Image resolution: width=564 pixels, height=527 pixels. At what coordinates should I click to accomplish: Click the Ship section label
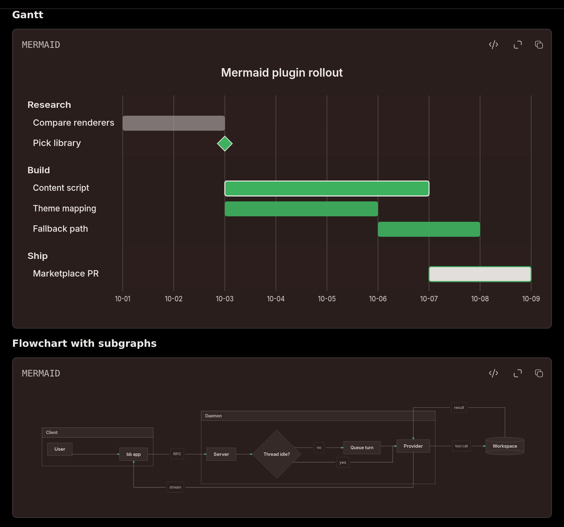pyautogui.click(x=38, y=256)
